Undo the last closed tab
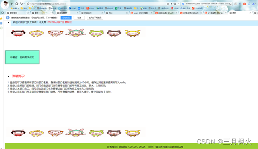This screenshot has width=258, height=149. point(21,4)
